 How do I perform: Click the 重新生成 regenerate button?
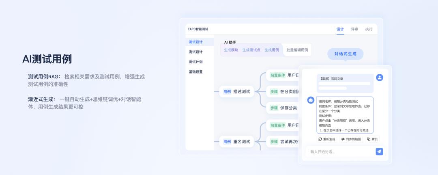327,139
